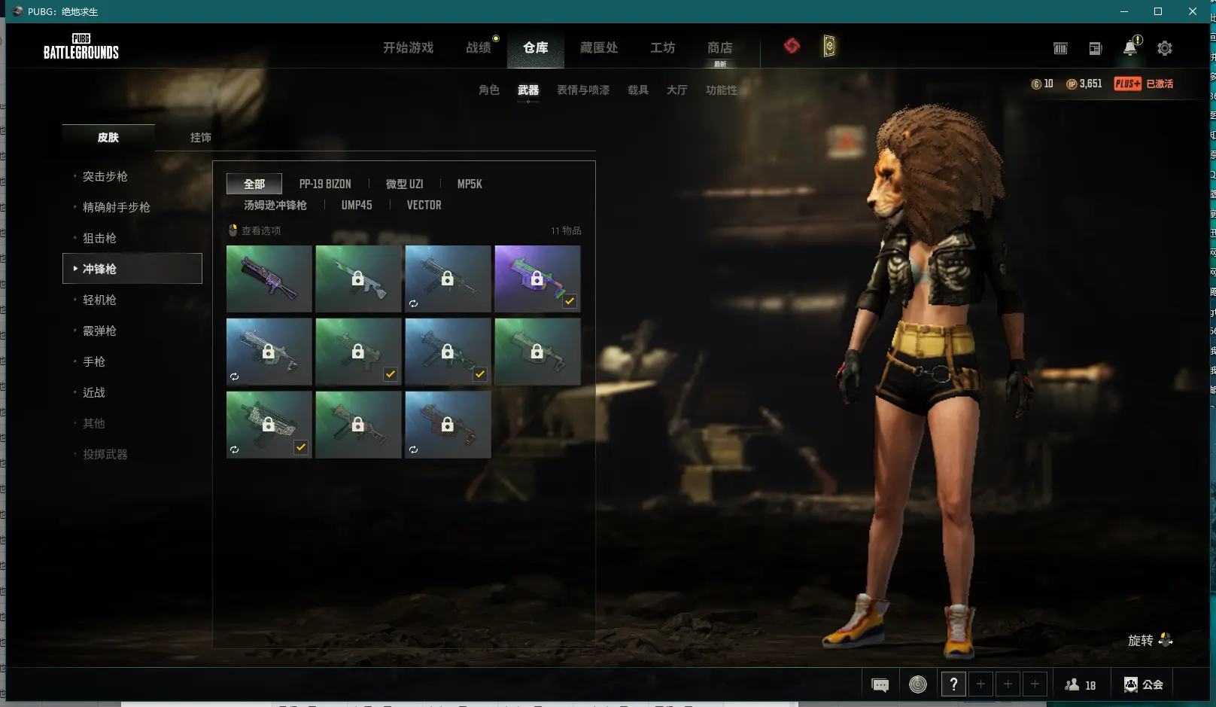Switch to 武器 sub-tab
This screenshot has width=1216, height=707.
(x=528, y=90)
